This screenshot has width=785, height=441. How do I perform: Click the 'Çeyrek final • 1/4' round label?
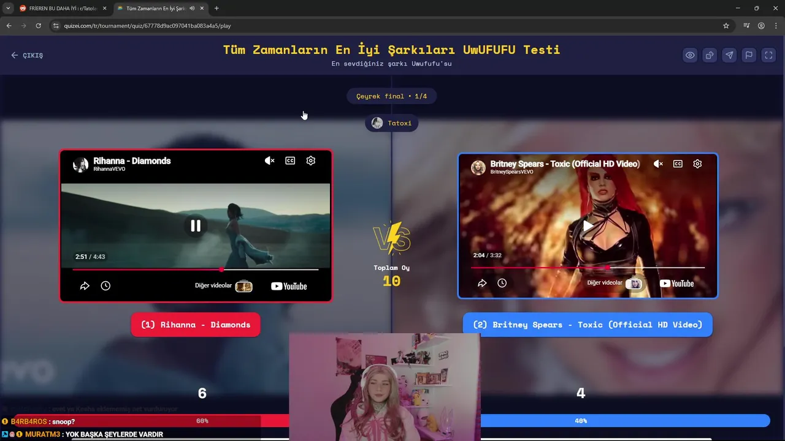(x=391, y=96)
